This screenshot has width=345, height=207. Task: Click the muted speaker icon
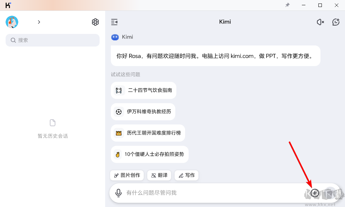(320, 22)
